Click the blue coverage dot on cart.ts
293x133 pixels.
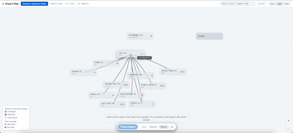point(141,54)
